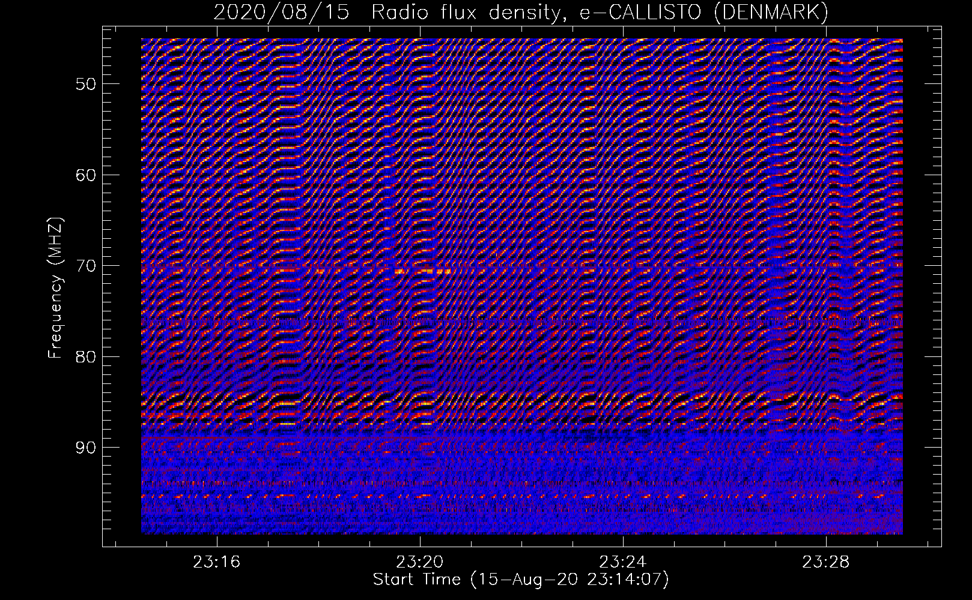Click the "23:16" time tick label
The width and height of the screenshot is (972, 600).
216,562
